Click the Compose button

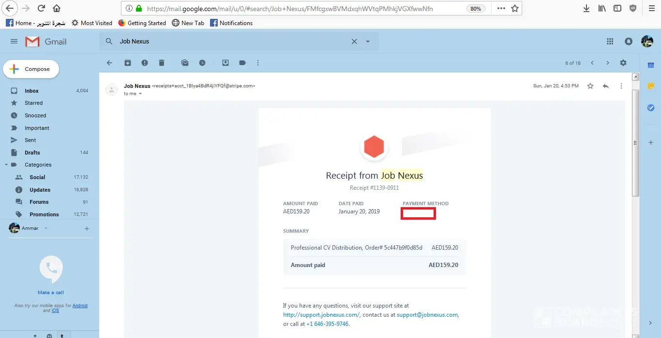pyautogui.click(x=31, y=69)
